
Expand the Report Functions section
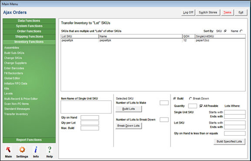pos(29,140)
